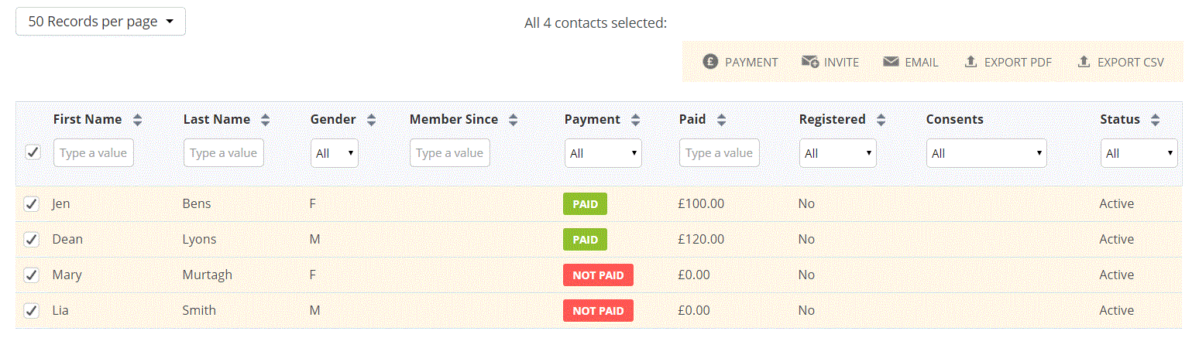Click the Email envelope icon
The width and height of the screenshot is (1199, 338).
pyautogui.click(x=891, y=62)
